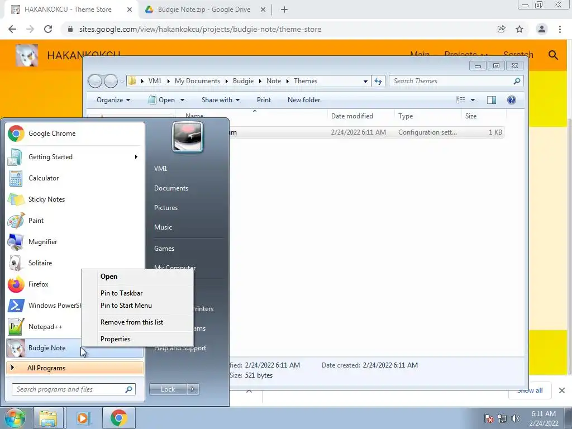
Task: Click the Action Center flag tray icon
Action: (488, 418)
